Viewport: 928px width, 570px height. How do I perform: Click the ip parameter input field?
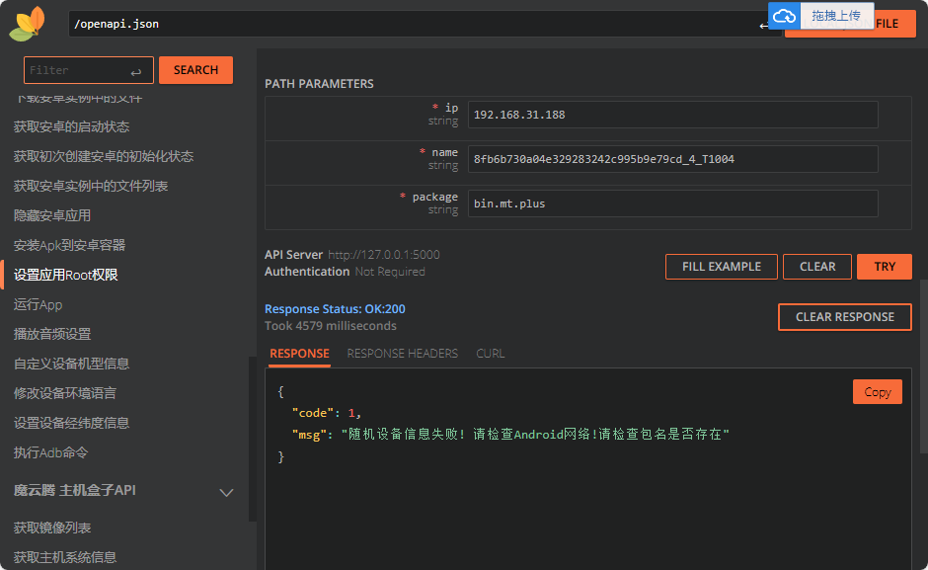[x=671, y=115]
